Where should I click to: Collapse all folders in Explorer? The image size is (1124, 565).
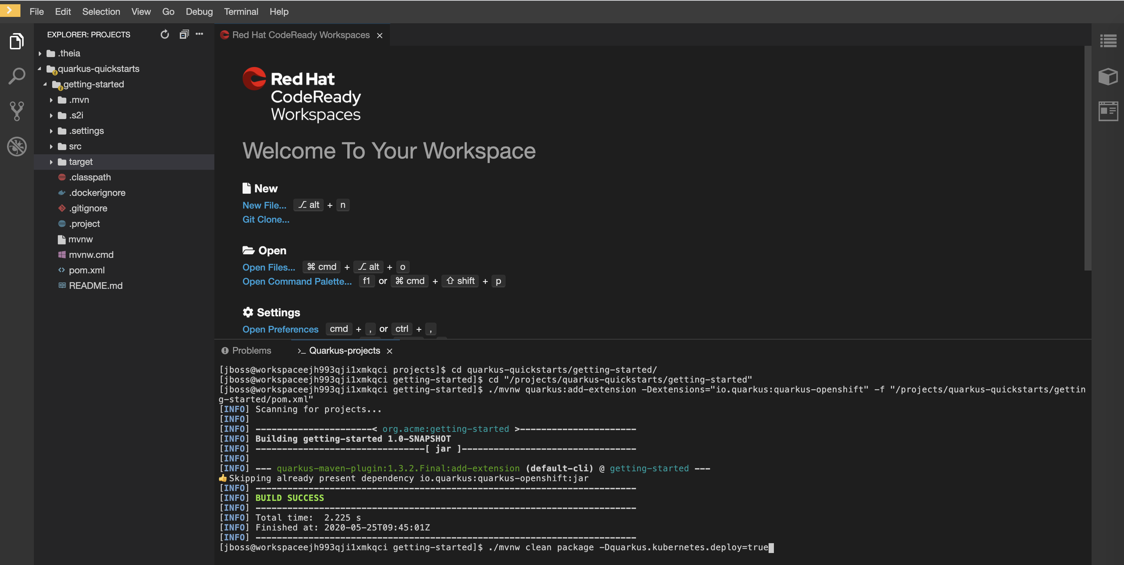[x=184, y=35]
